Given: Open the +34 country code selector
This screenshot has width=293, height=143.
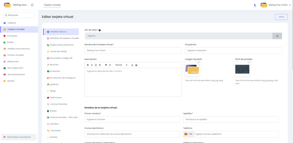Looking at the screenshot, I should pyautogui.click(x=189, y=134).
